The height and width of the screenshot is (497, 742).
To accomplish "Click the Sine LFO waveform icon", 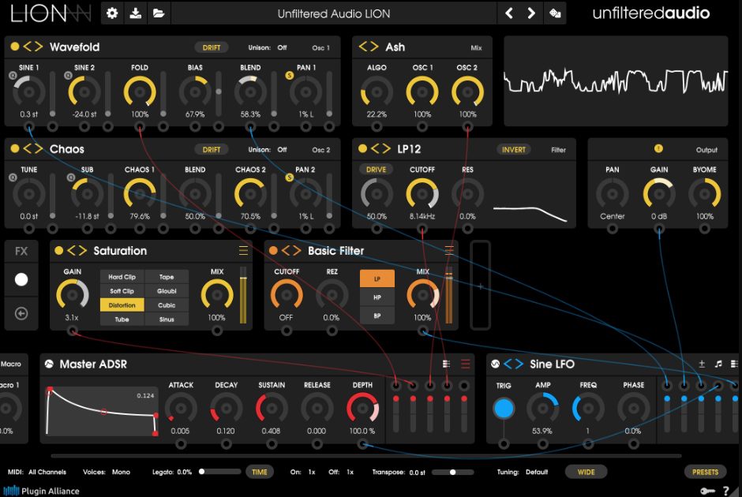I will 495,364.
